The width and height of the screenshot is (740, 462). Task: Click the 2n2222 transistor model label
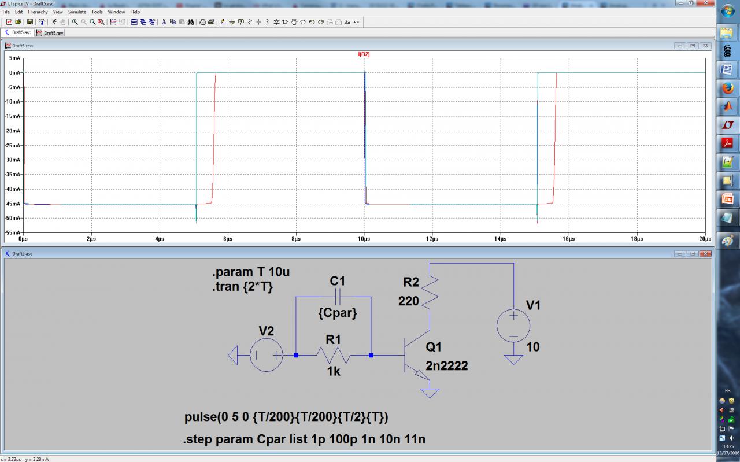coord(447,365)
